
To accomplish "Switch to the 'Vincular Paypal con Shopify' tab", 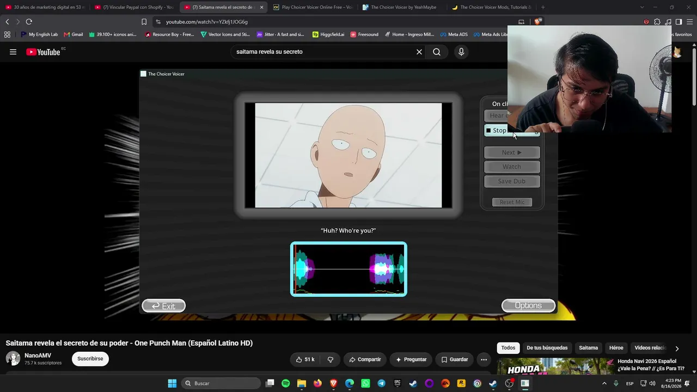I will (x=133, y=7).
